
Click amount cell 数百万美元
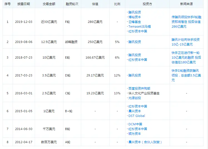49,142
